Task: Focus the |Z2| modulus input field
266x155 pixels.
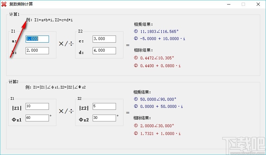Action: 104,106
